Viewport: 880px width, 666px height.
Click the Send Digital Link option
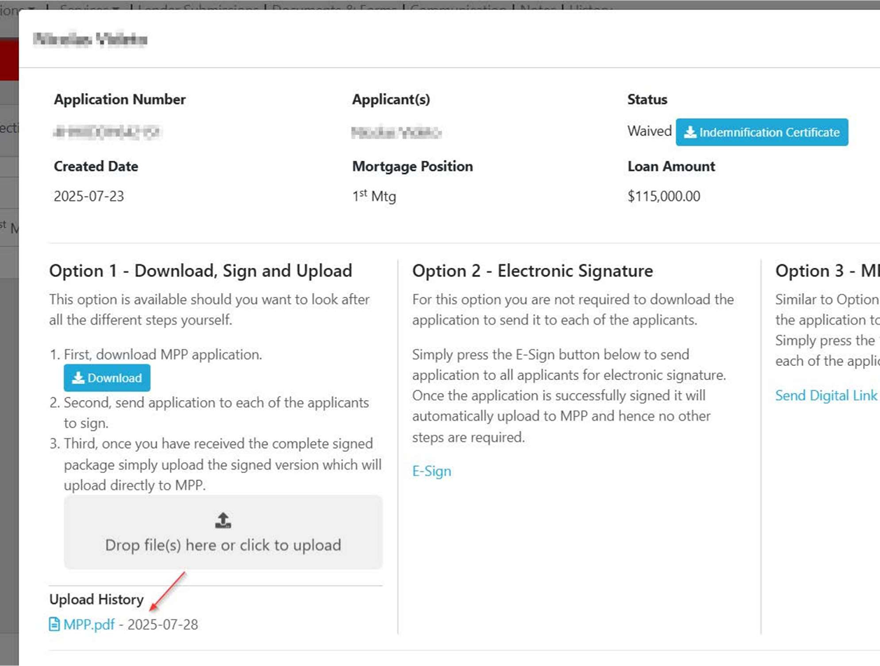825,395
